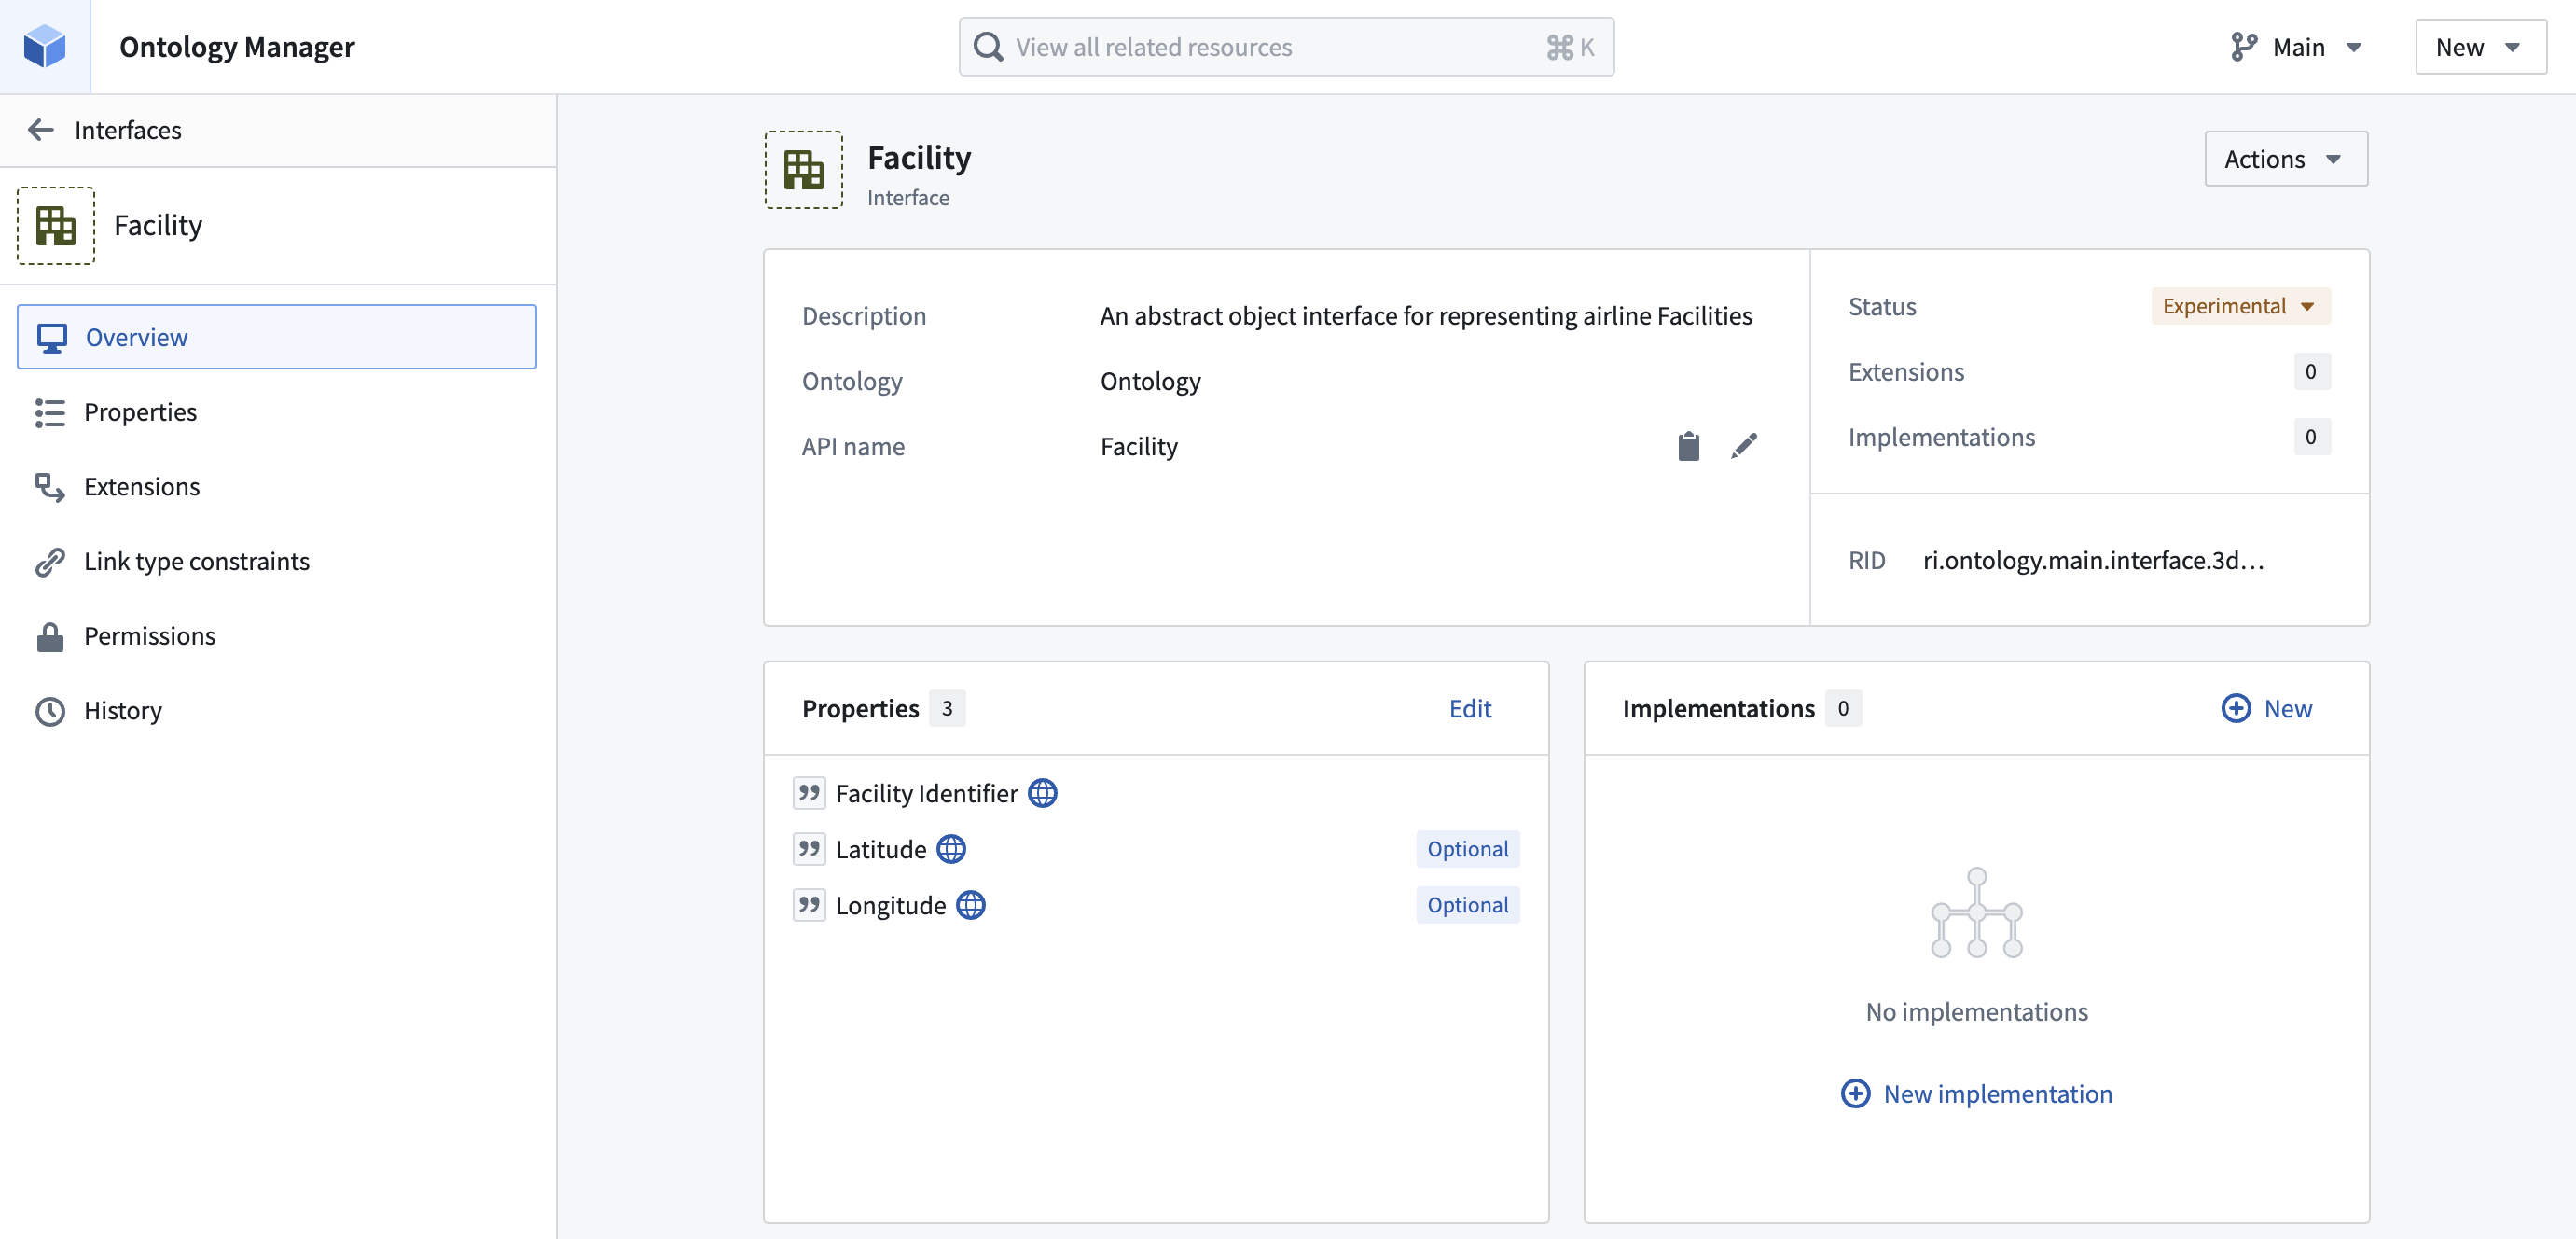The image size is (2576, 1239).
Task: Change the Experimental status dropdown
Action: [2240, 306]
